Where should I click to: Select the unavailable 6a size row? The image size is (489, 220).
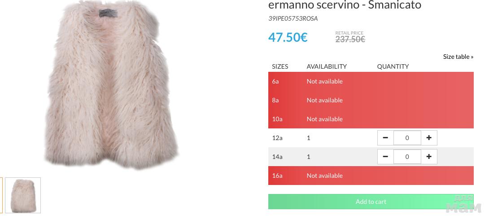click(x=371, y=81)
